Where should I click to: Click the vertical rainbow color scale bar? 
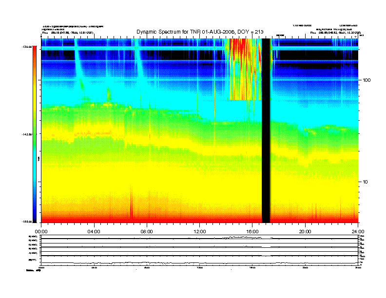pos(35,134)
